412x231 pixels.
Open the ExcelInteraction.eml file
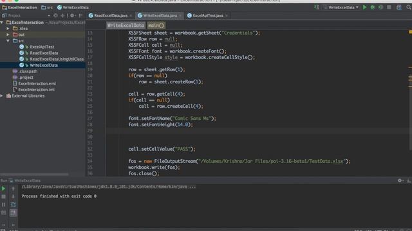[37, 83]
